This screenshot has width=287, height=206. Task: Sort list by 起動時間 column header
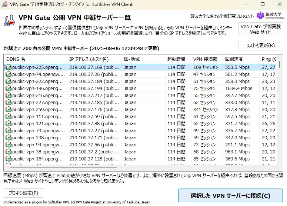point(178,59)
